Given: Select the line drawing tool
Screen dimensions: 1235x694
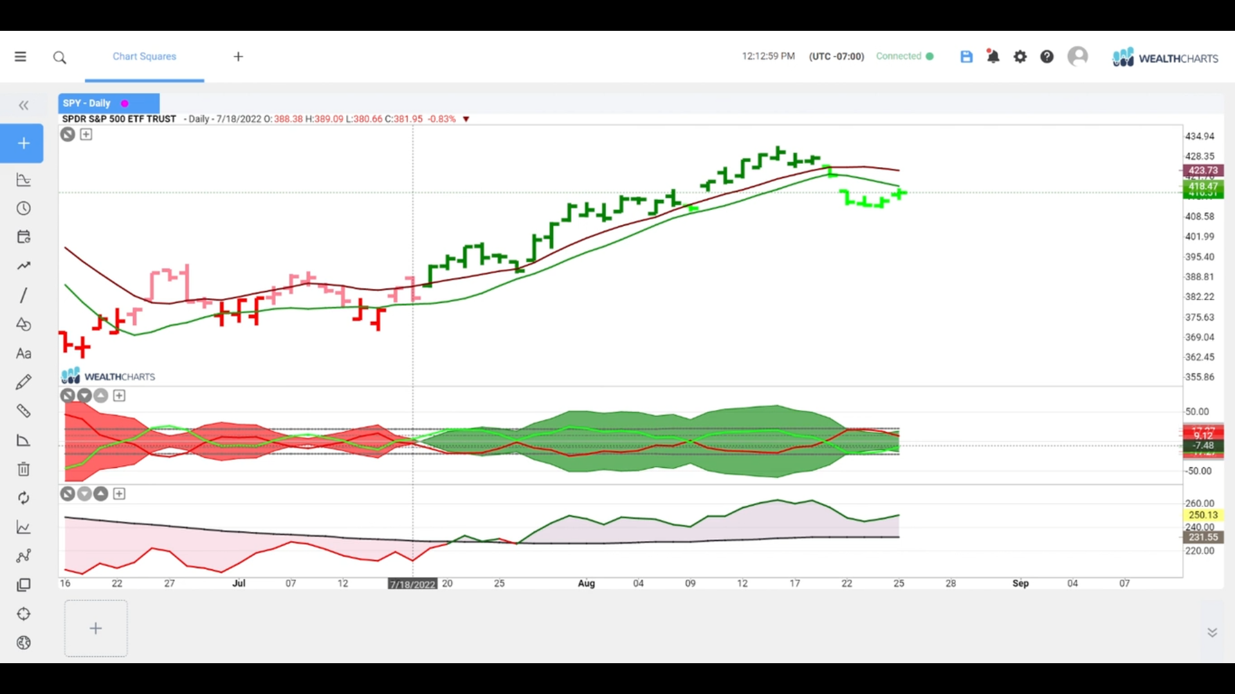Looking at the screenshot, I should [24, 295].
